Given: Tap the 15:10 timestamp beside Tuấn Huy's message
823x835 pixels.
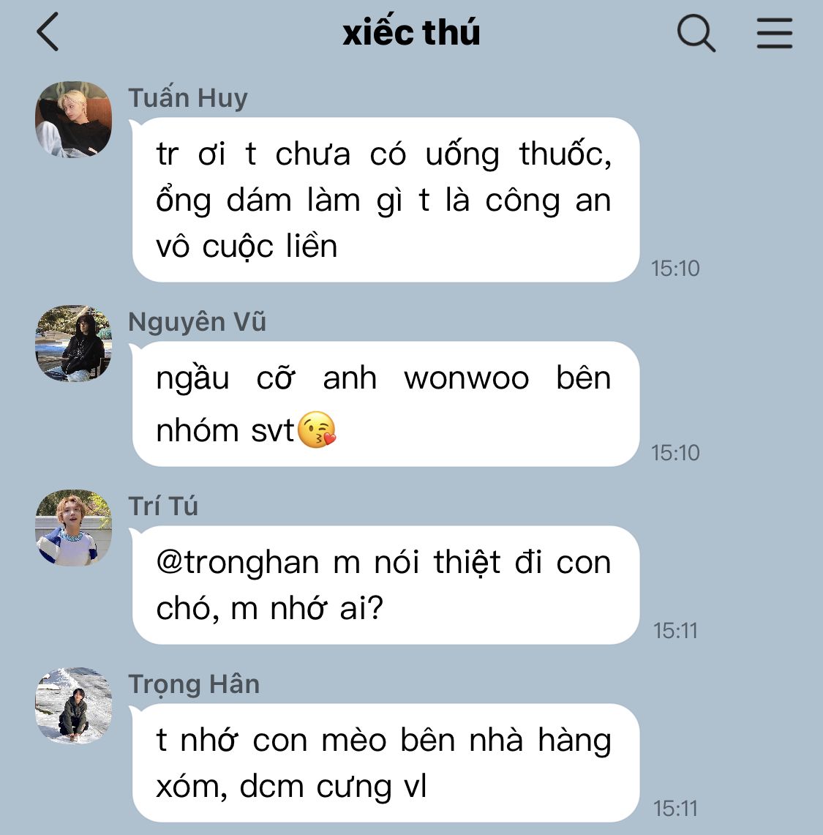Looking at the screenshot, I should click(x=675, y=269).
